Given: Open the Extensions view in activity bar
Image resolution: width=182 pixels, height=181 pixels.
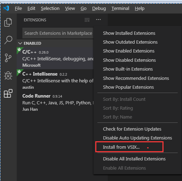Looking at the screenshot, I should (8, 93).
